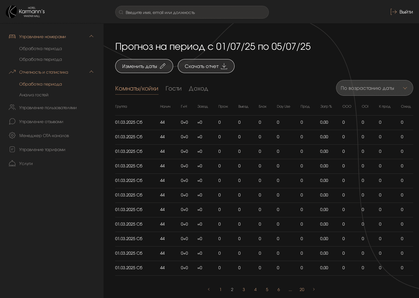Viewport: 419px width, 298px height.
Task: Click the Отчетность и статистика chart icon
Action: [12, 72]
